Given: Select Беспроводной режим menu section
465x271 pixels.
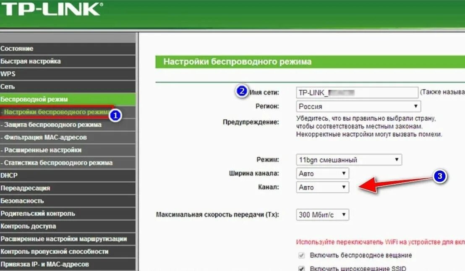Looking at the screenshot, I should pyautogui.click(x=68, y=99).
